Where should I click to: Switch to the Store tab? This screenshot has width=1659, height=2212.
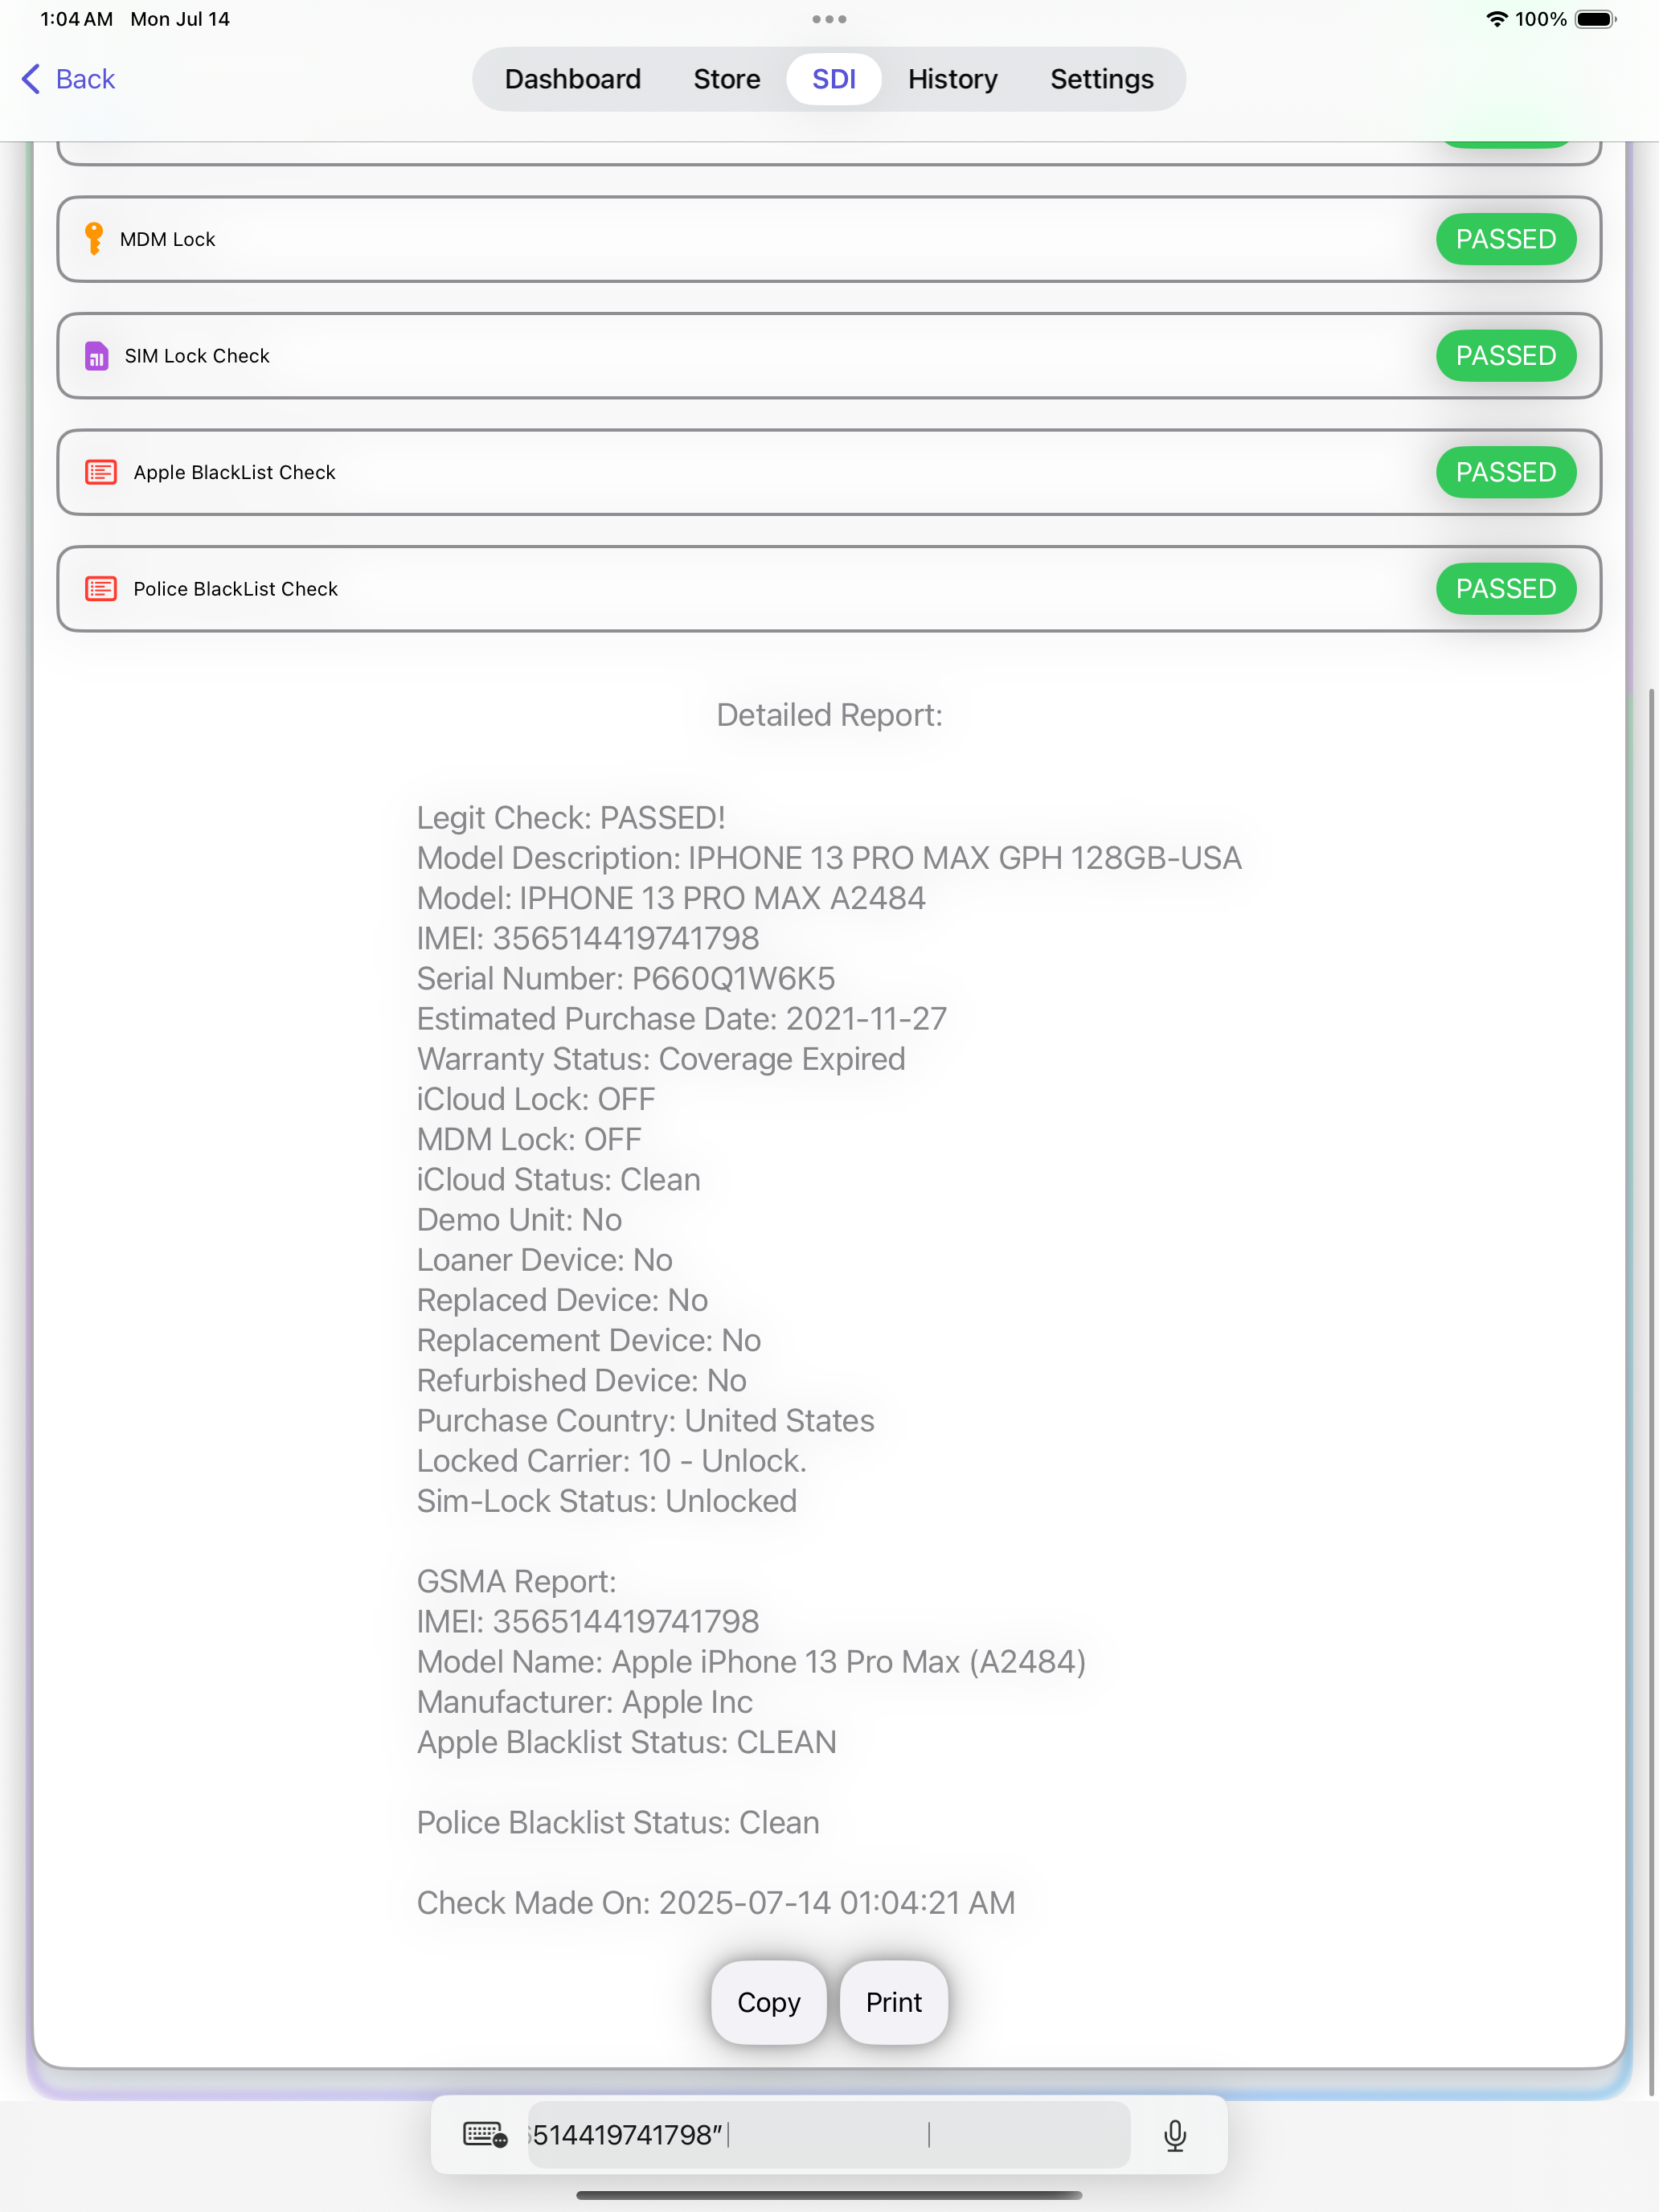pos(727,79)
